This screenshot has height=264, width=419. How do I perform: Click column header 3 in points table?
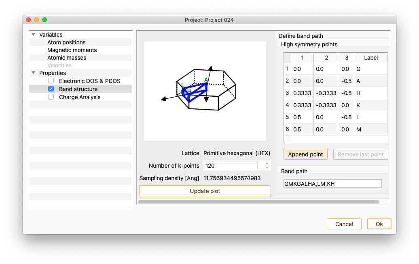[x=347, y=58]
